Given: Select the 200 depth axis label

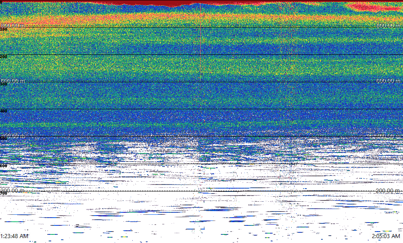Looking at the screenshot, I should click(x=4, y=57).
